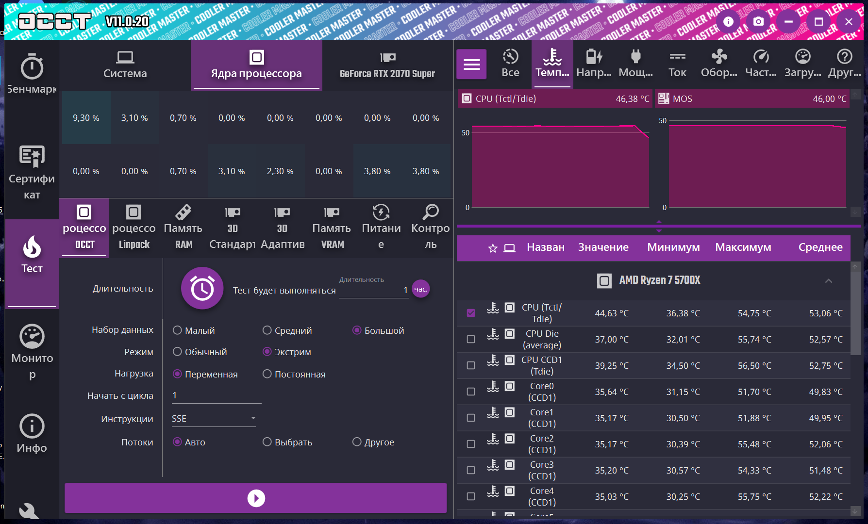868x524 pixels.
Task: Select the процессор OCCT test tab
Action: pyautogui.click(x=84, y=227)
